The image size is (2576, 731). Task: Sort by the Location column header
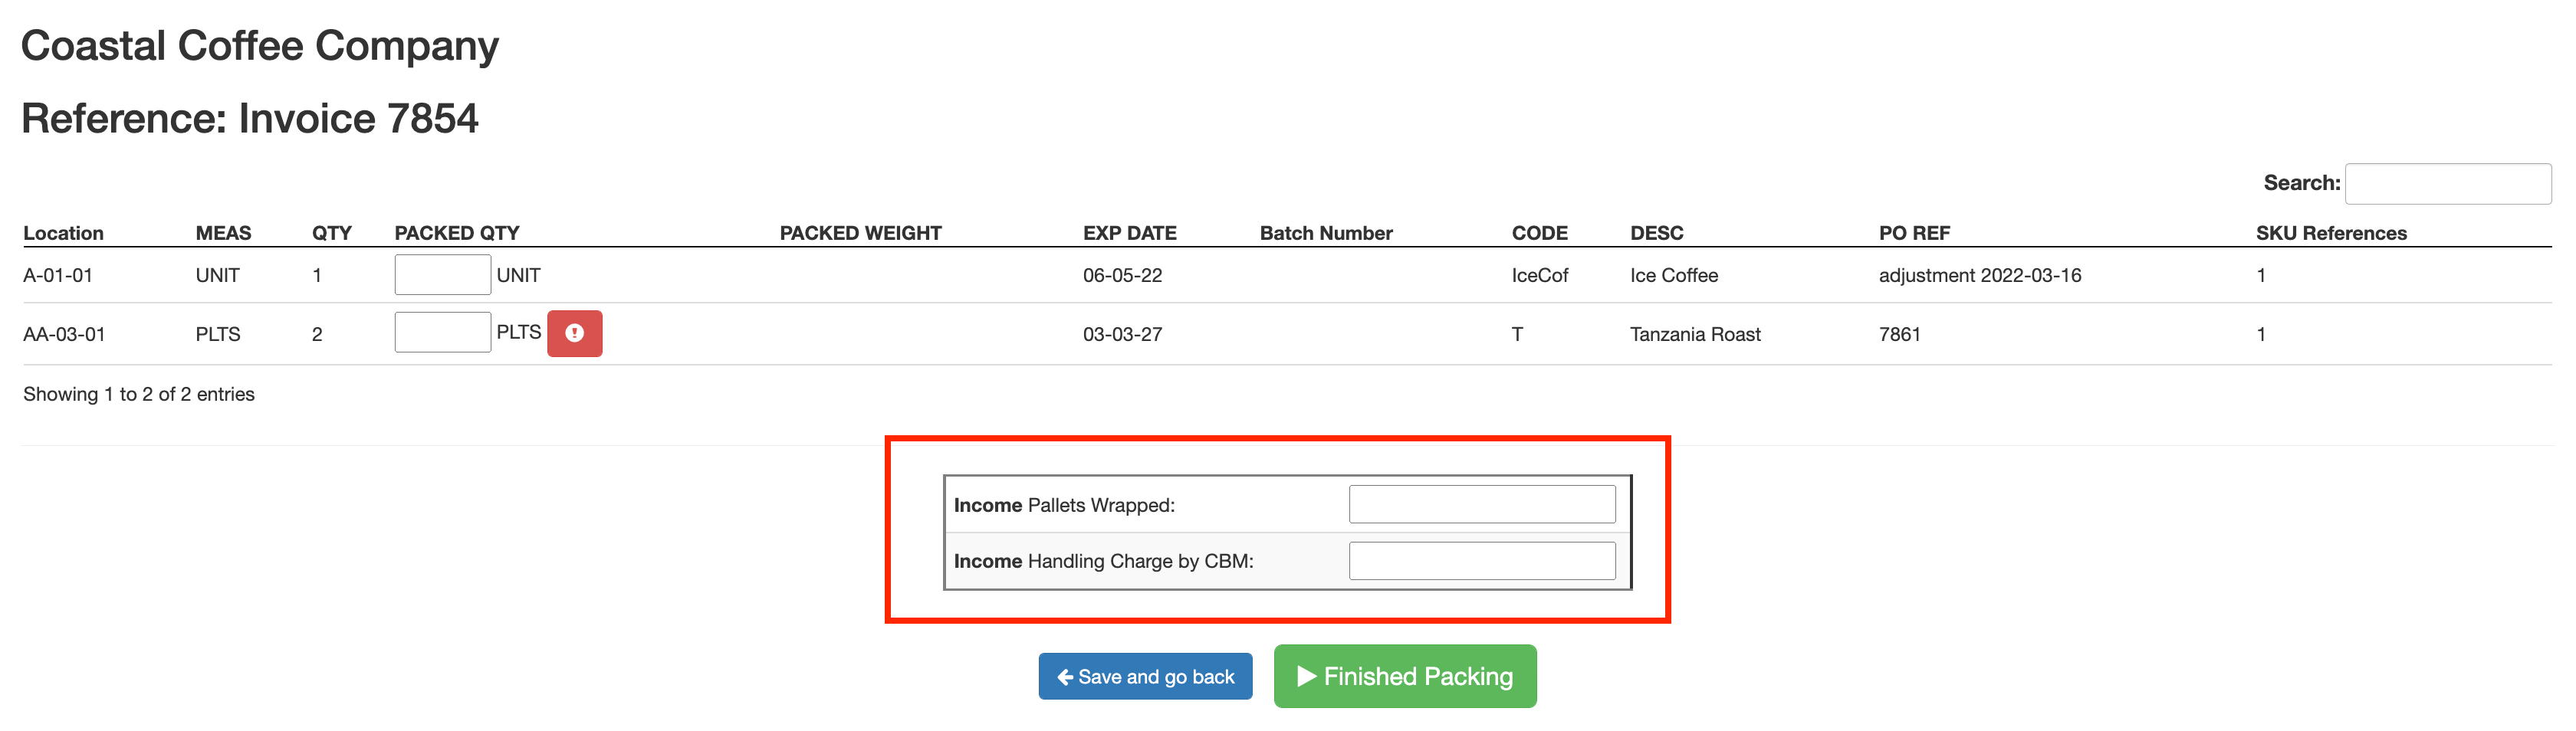pyautogui.click(x=64, y=232)
